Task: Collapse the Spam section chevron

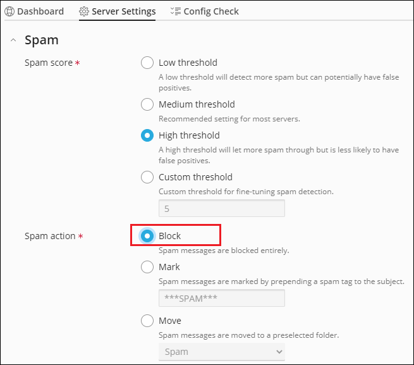Action: (13, 40)
